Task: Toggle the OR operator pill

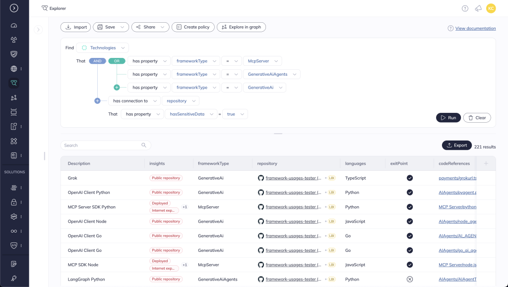Action: (x=117, y=61)
